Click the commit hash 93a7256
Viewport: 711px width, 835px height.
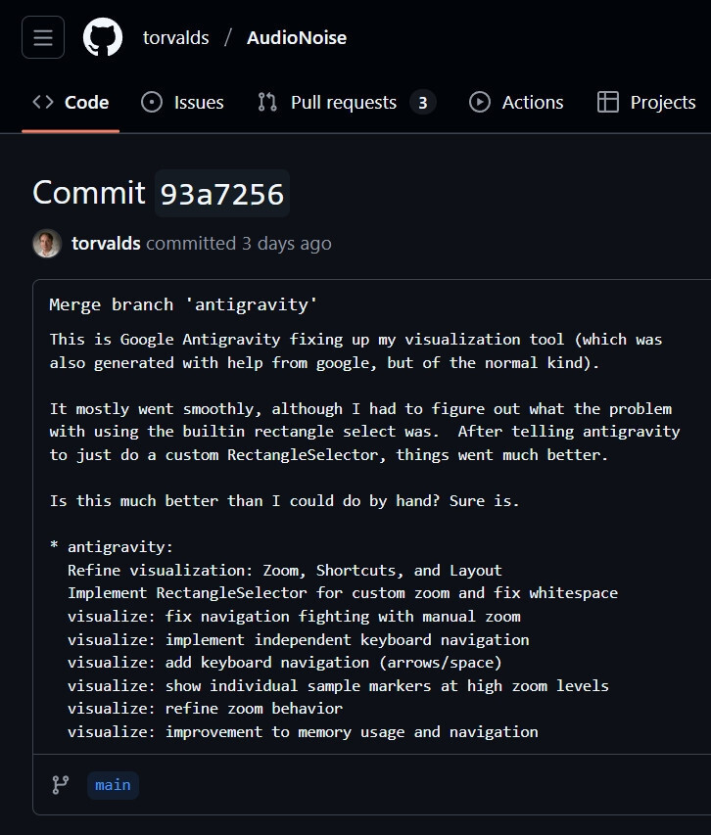point(221,193)
